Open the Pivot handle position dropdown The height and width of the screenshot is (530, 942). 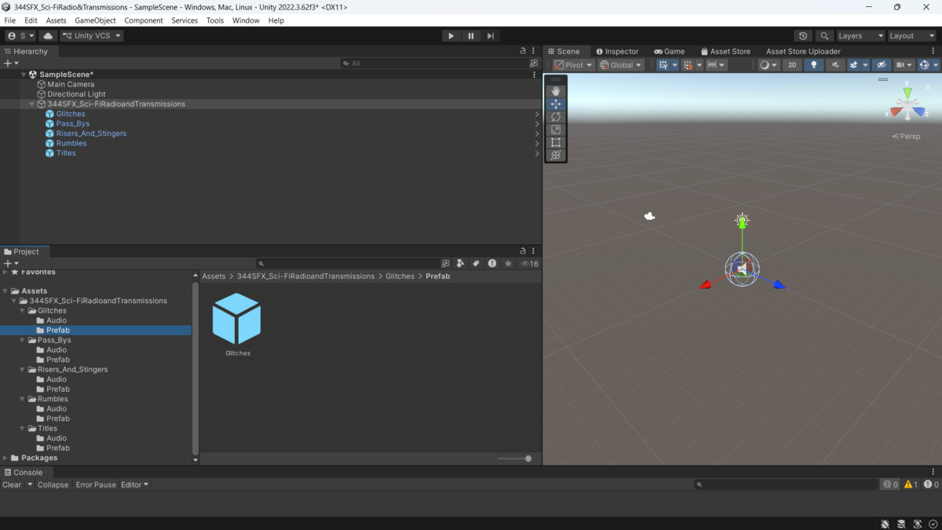573,65
